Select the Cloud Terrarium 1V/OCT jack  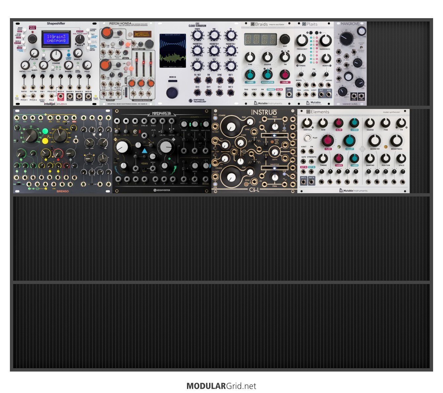click(197, 80)
